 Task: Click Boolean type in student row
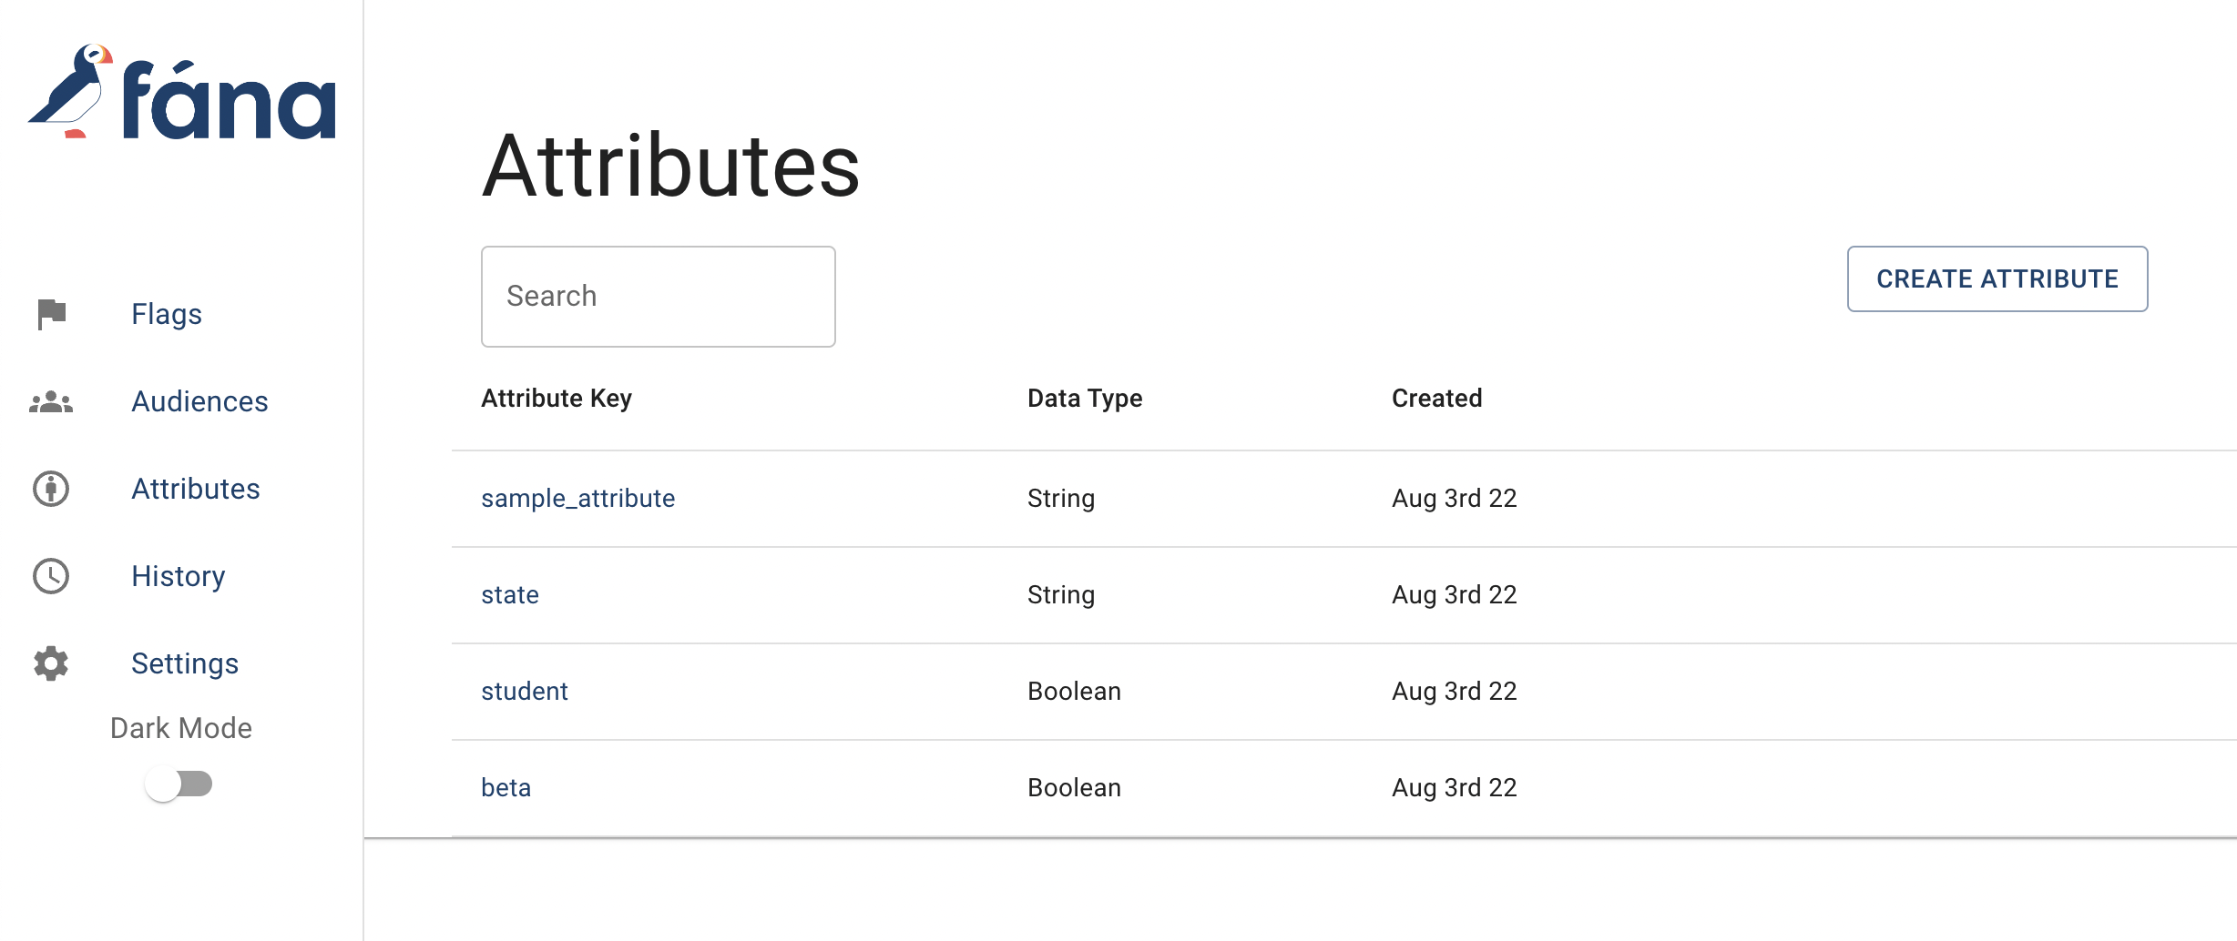pos(1075,692)
